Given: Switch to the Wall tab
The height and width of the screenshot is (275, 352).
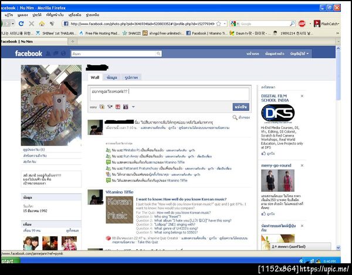Looking at the screenshot, I should 94,77.
